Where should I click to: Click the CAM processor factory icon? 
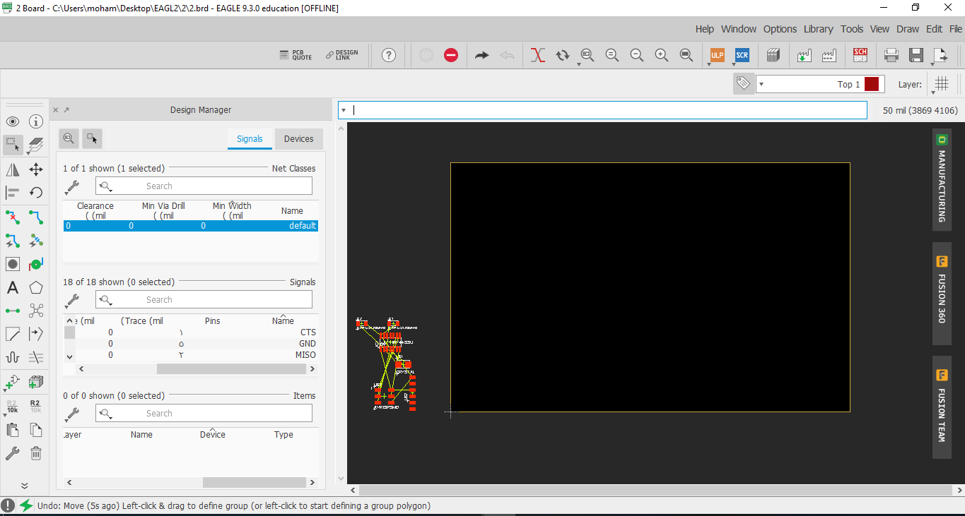(x=829, y=55)
